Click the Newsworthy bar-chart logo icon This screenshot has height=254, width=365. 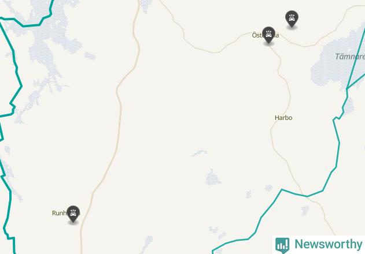click(x=282, y=245)
